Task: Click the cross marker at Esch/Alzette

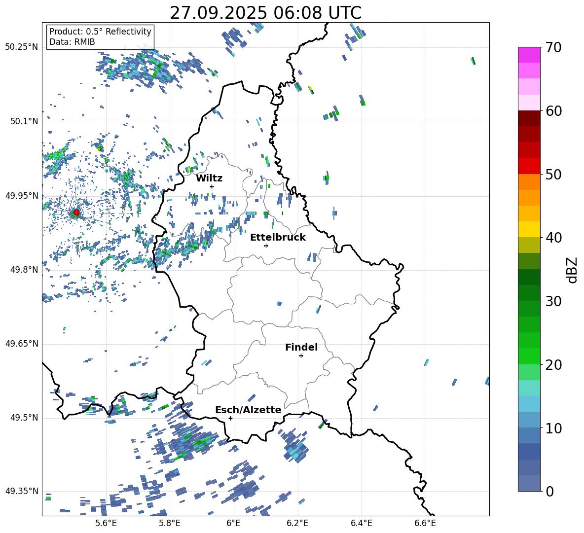Action: tap(230, 418)
